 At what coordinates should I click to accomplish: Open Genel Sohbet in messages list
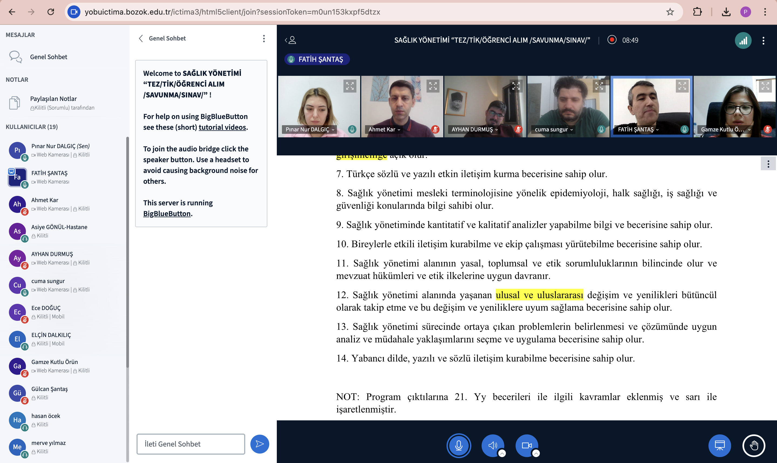click(x=48, y=57)
